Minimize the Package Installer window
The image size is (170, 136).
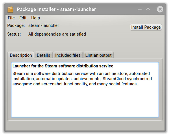click(140, 9)
